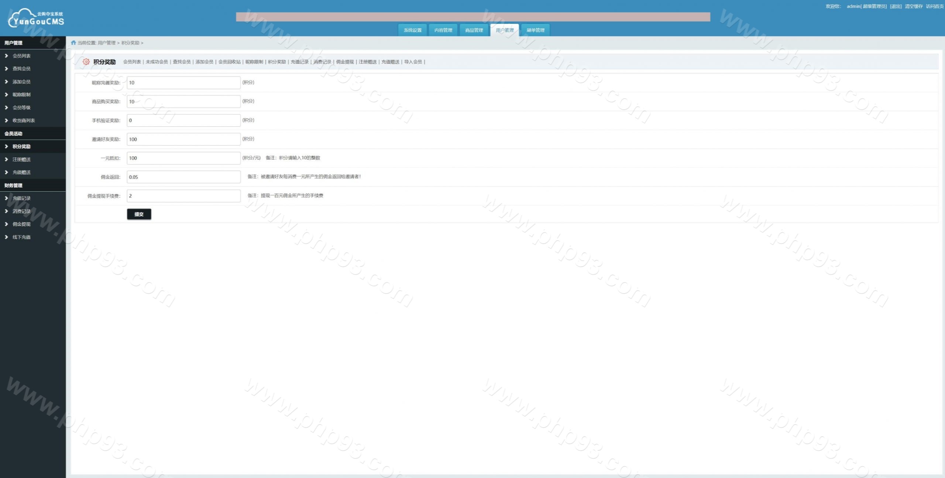Image resolution: width=945 pixels, height=478 pixels.
Task: Open 会员等级 in the sidebar
Action: [21, 108]
